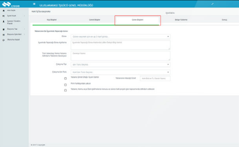Open the Çalışma İzin Türü dropdown
Screen dimensions: 239x147
[x=120, y=72]
